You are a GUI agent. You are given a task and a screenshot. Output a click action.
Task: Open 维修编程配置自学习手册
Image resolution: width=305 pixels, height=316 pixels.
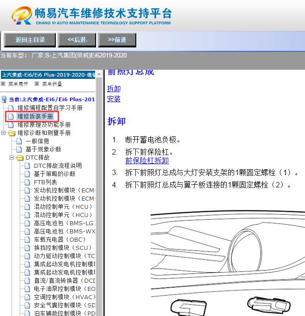(50, 108)
